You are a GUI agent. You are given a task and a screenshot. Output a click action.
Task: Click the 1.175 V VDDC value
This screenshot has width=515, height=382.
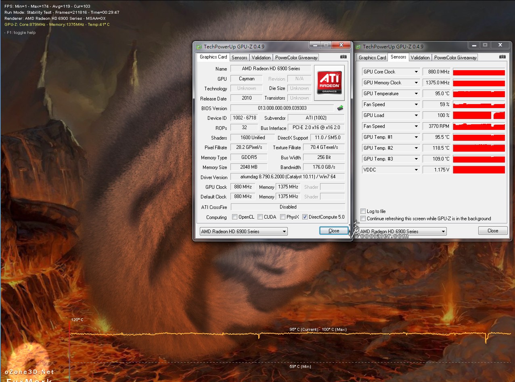(x=437, y=170)
